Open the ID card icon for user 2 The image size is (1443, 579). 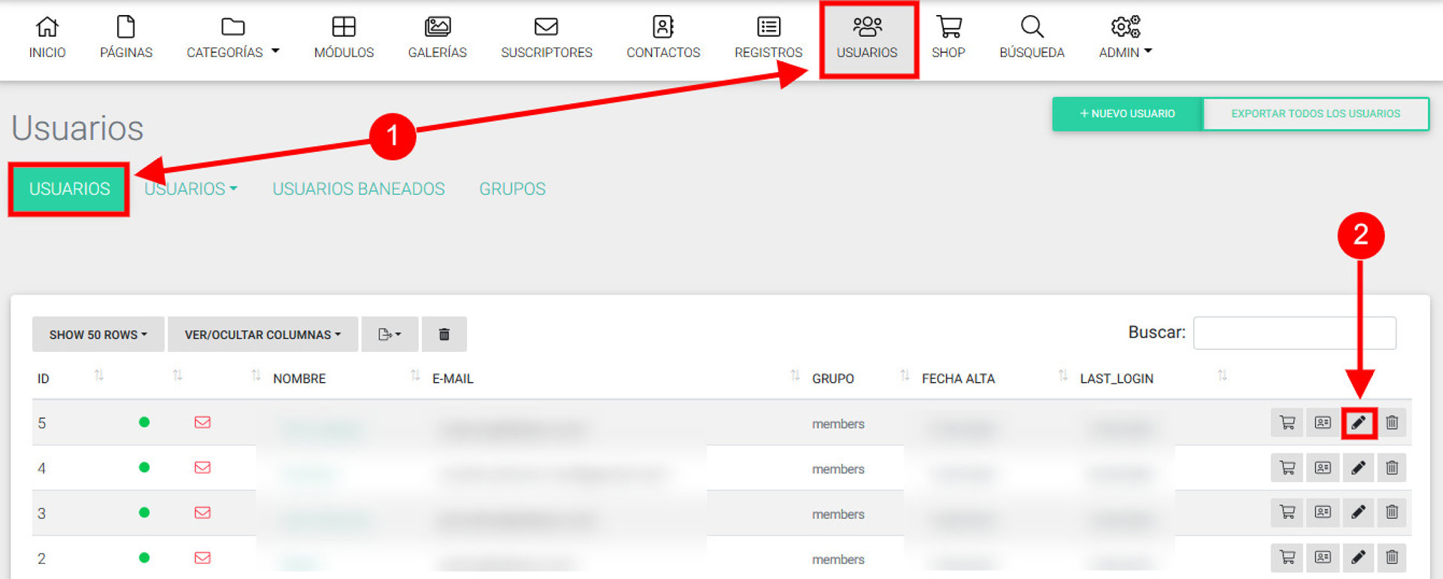point(1323,557)
